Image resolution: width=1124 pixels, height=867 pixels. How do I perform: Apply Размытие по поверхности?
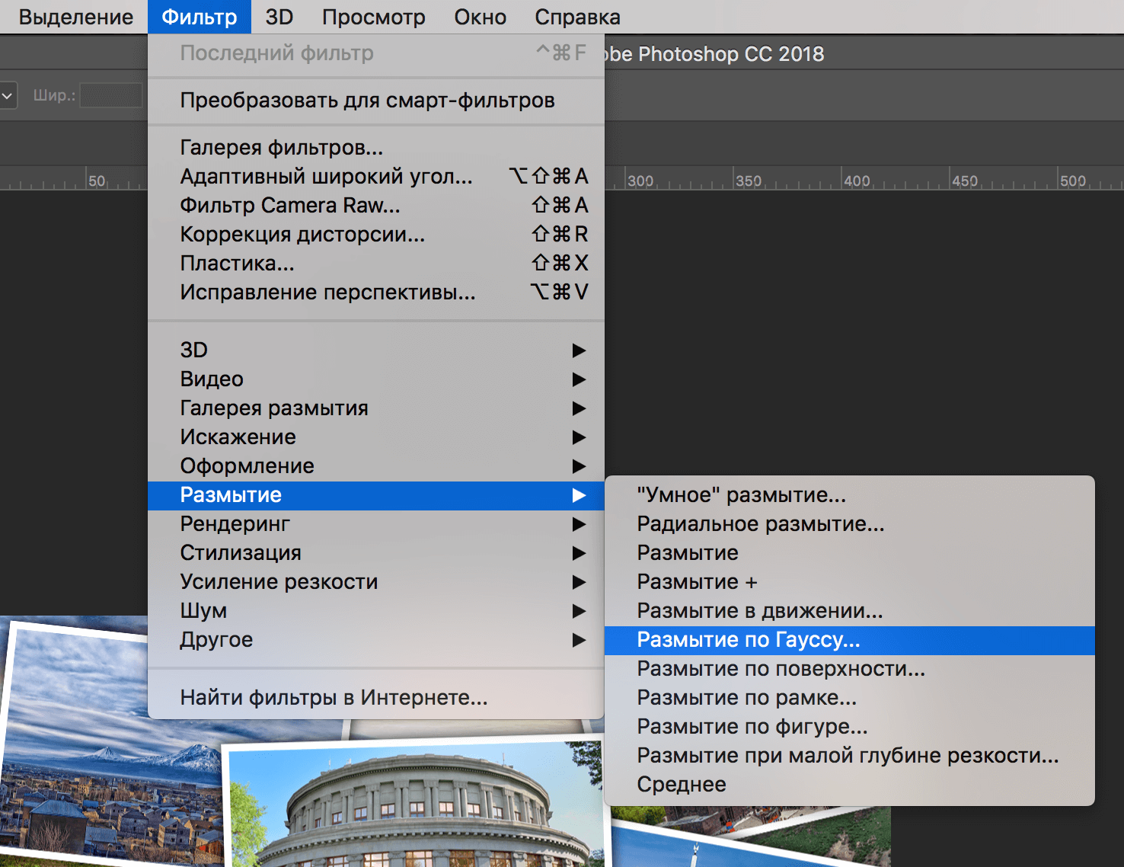pos(781,668)
